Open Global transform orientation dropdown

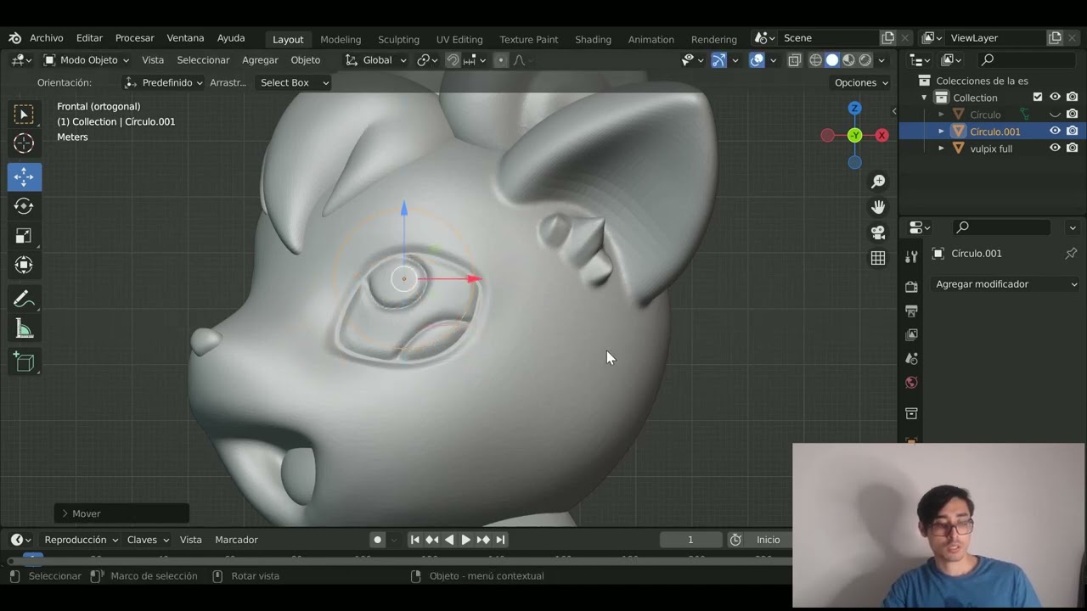point(376,60)
